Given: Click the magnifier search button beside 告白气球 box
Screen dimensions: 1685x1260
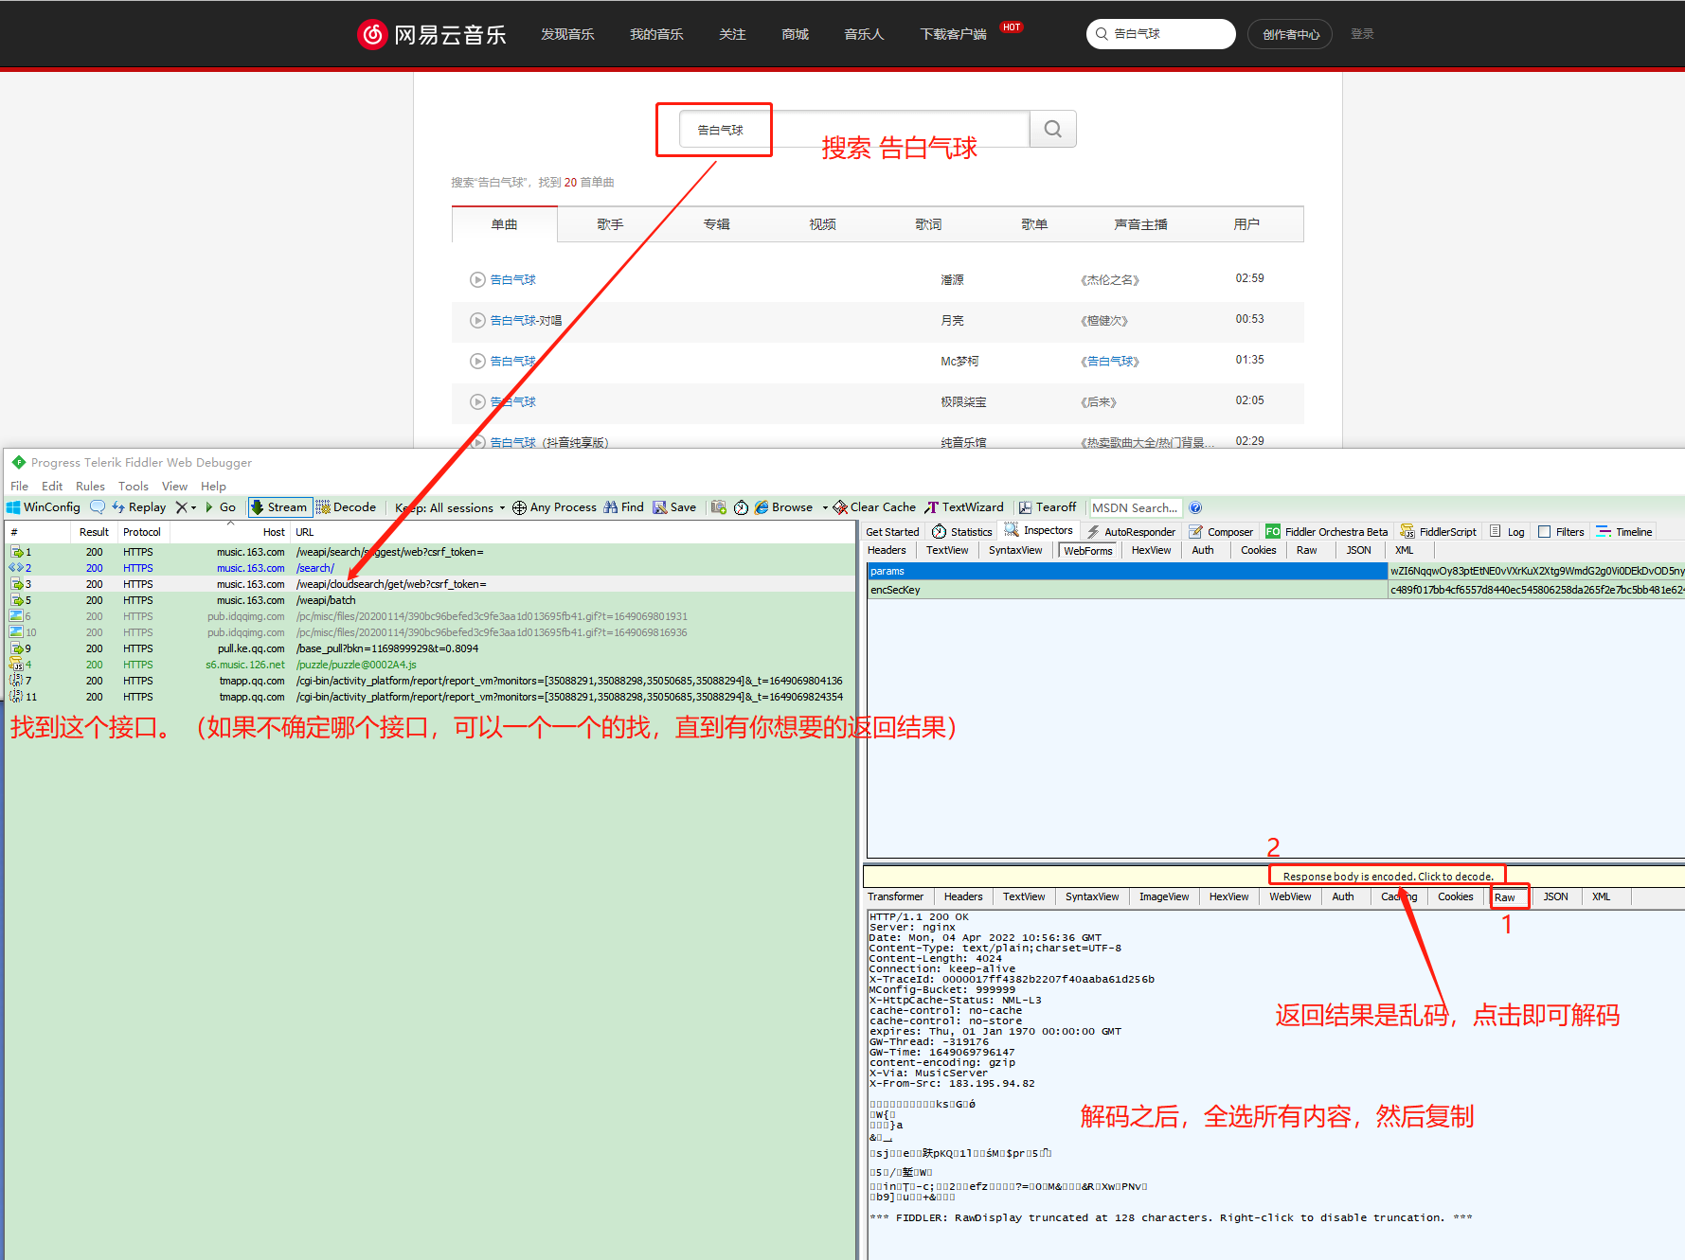Looking at the screenshot, I should click(x=1052, y=129).
